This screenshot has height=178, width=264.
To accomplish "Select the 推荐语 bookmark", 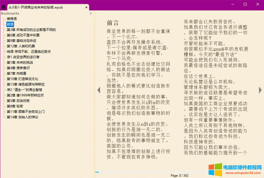I will pyautogui.click(x=12, y=19).
